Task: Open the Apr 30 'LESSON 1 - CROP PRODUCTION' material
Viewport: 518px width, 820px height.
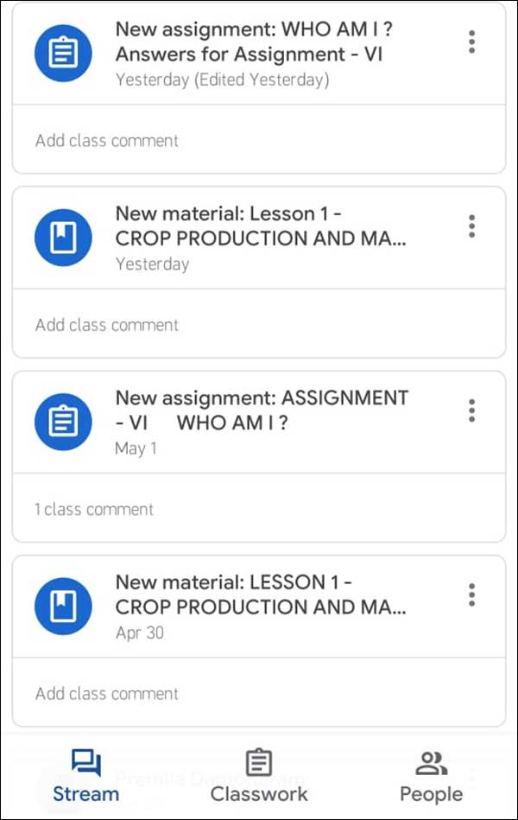Action: point(259,594)
